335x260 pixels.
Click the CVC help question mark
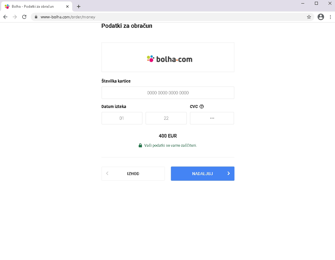pyautogui.click(x=202, y=106)
